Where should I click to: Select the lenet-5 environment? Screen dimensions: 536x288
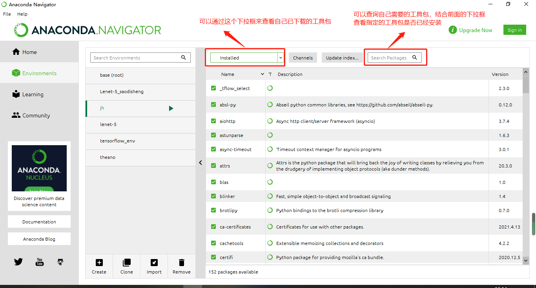[140, 124]
